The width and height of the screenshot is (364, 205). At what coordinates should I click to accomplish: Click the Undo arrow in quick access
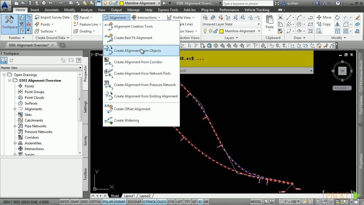[x=50, y=3]
